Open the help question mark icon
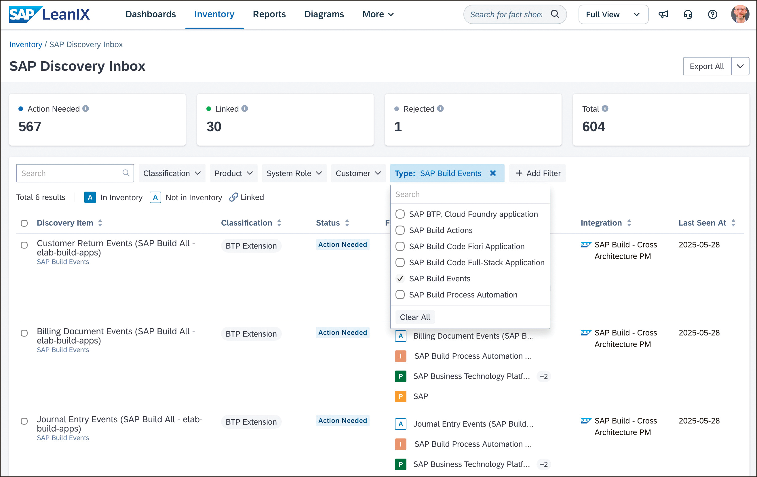The image size is (757, 477). tap(712, 14)
